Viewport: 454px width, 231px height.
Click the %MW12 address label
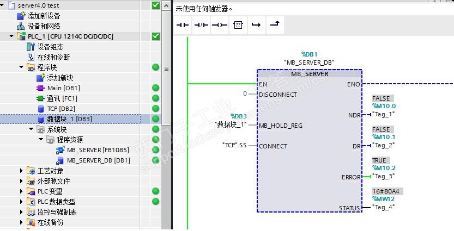click(x=383, y=199)
